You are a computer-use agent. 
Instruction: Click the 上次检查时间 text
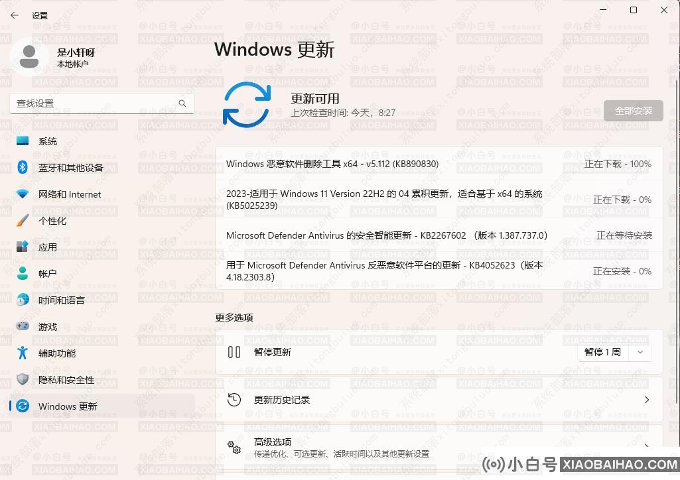343,113
